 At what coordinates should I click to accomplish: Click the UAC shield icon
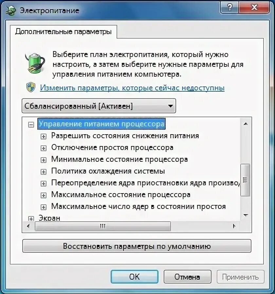point(31,87)
